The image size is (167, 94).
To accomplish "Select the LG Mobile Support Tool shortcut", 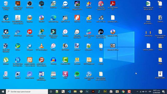I will coord(101,5).
